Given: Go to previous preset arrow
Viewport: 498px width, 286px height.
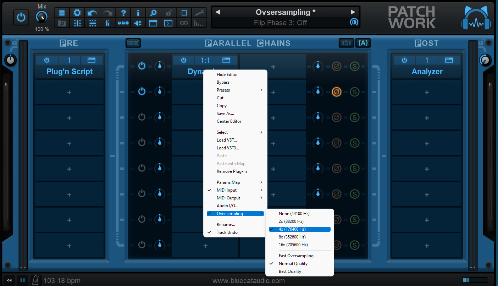Looking at the screenshot, I should click(218, 12).
